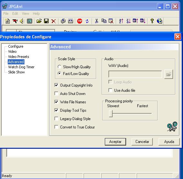Open Slide Show settings page
Screen dimensions: 183x179
[16, 72]
